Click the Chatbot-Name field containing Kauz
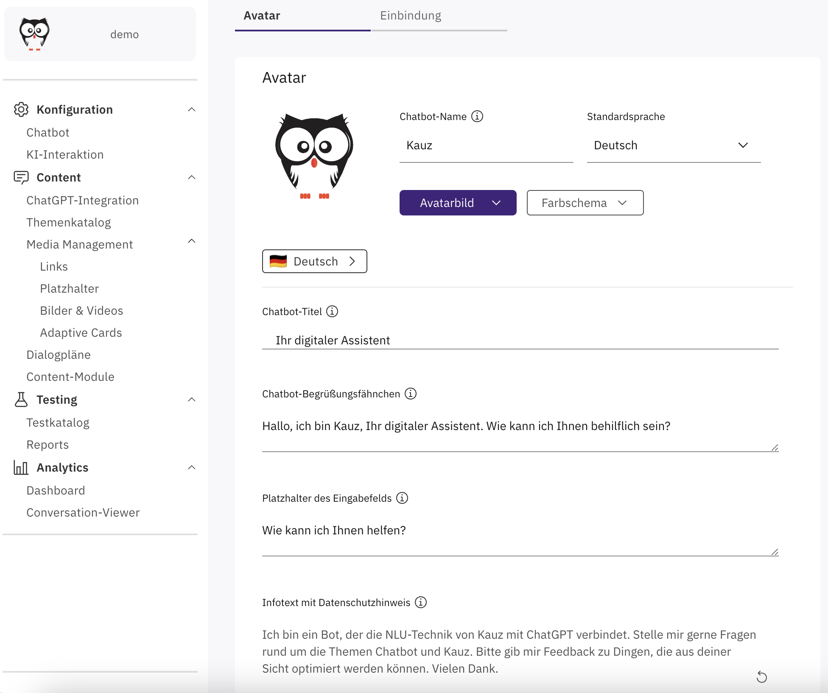This screenshot has height=693, width=828. tap(487, 145)
